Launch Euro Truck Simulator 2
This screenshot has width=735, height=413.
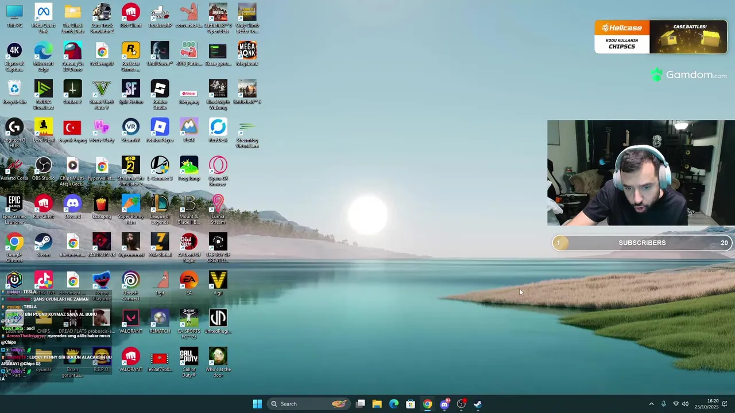tap(102, 18)
